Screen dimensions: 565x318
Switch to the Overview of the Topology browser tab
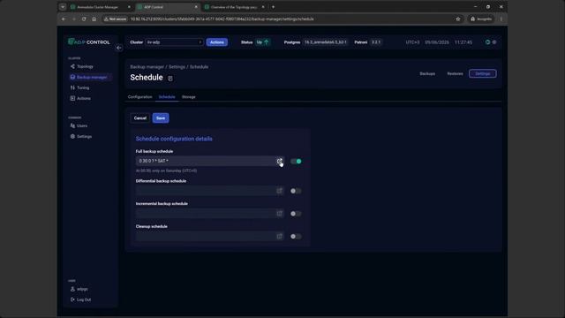pyautogui.click(x=233, y=7)
